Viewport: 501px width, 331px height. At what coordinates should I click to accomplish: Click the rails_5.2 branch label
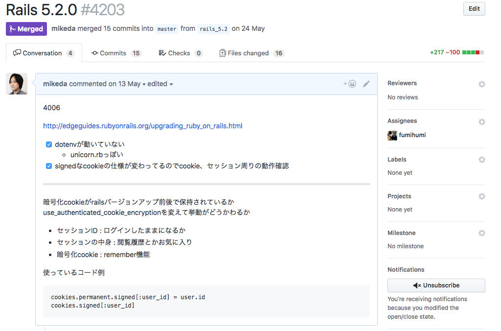(x=213, y=29)
